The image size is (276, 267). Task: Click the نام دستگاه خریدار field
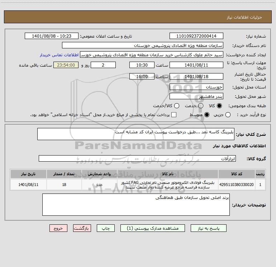coord(143,45)
